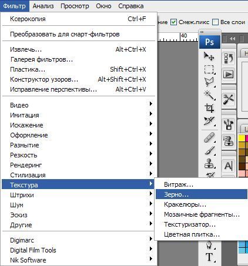Expand the Digital Film Tools submenu

[79, 250]
